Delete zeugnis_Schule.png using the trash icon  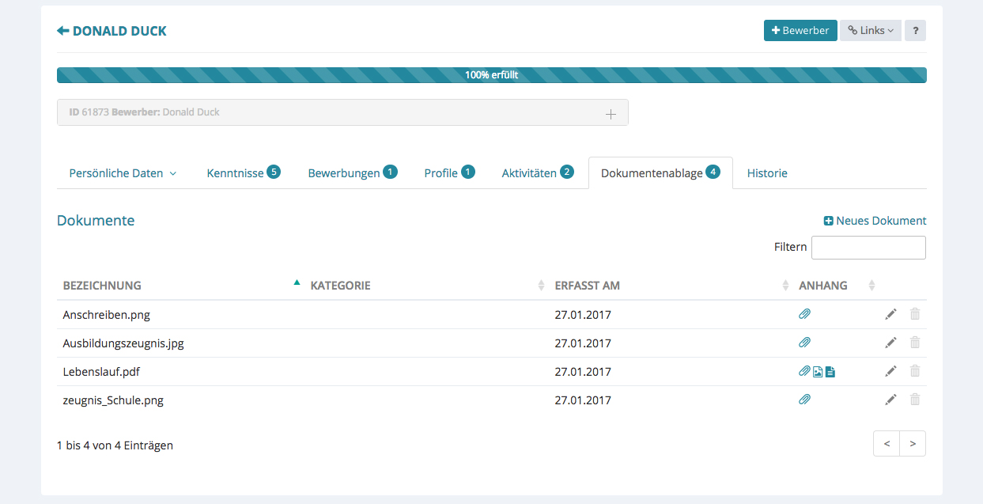click(x=915, y=400)
